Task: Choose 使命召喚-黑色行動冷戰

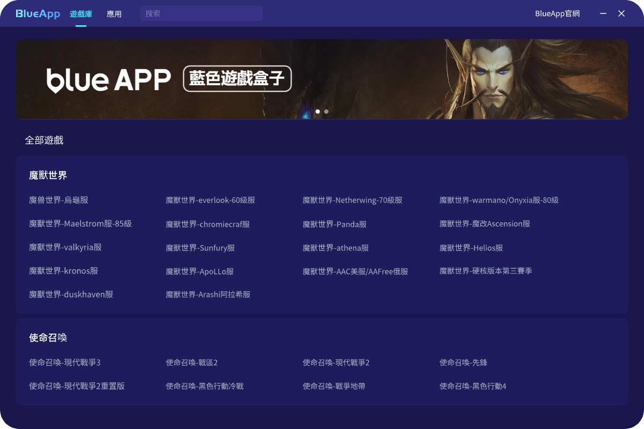Action: click(x=204, y=386)
